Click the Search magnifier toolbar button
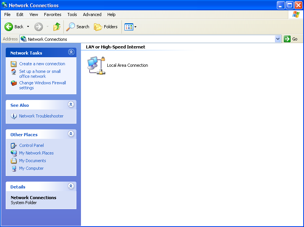 click(x=78, y=27)
